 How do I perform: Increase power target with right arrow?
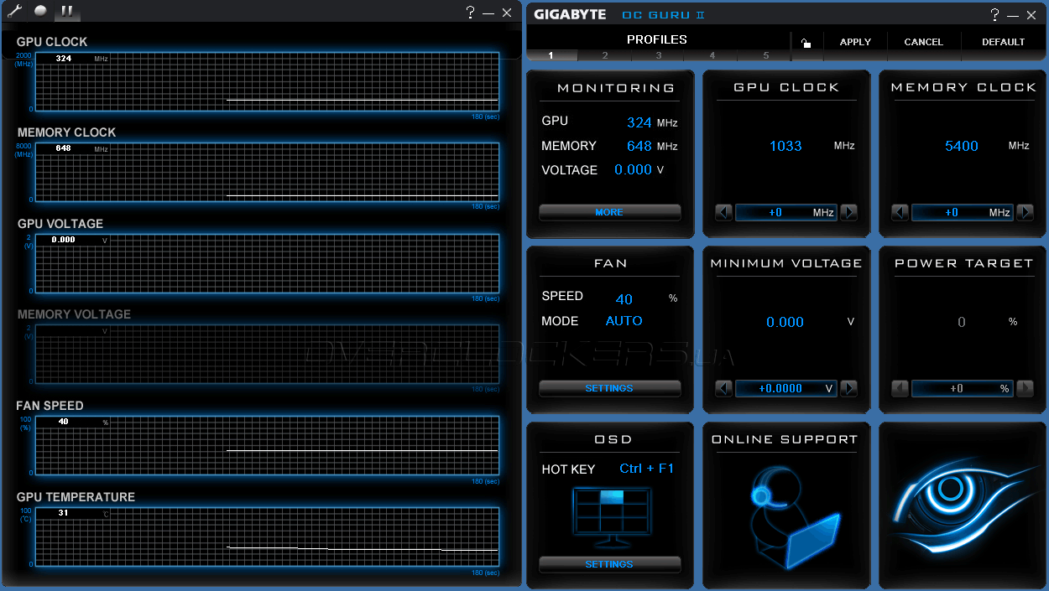point(1025,388)
